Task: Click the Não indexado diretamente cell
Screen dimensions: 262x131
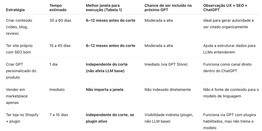Action: click(x=167, y=90)
